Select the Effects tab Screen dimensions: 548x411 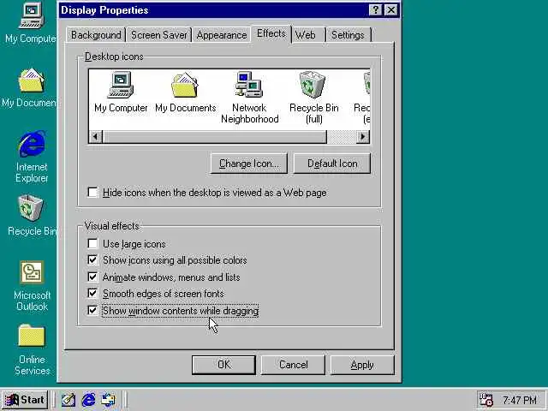tap(271, 33)
